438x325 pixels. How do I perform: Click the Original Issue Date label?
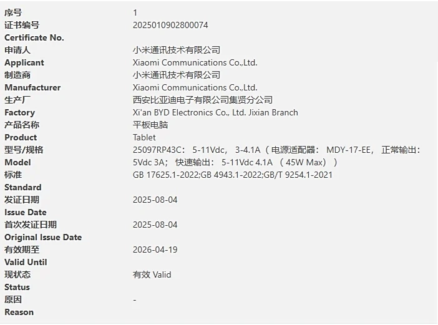(43, 237)
